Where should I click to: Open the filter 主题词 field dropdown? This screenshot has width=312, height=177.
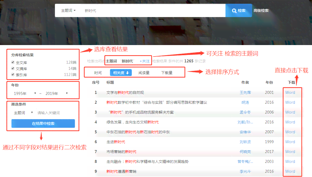[x=23, y=113]
